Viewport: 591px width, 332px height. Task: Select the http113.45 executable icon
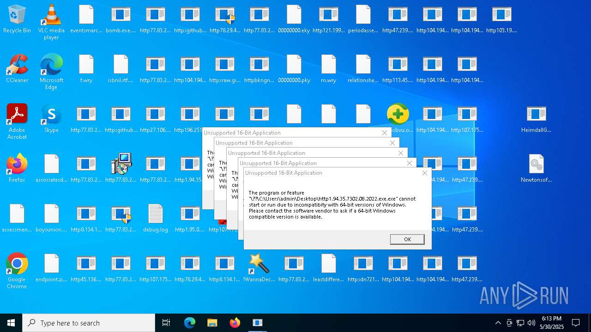tap(398, 69)
